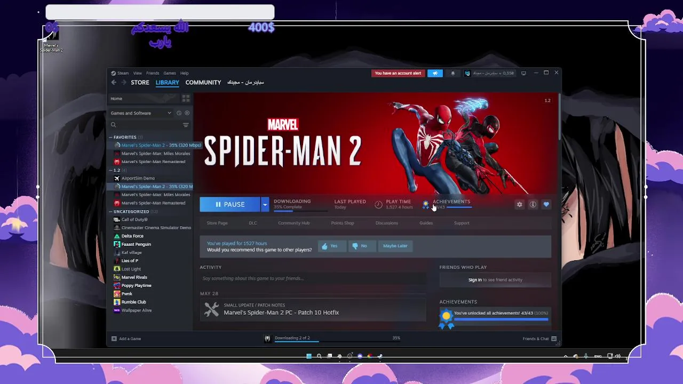
Task: Show game info circle icon
Action: 533,204
